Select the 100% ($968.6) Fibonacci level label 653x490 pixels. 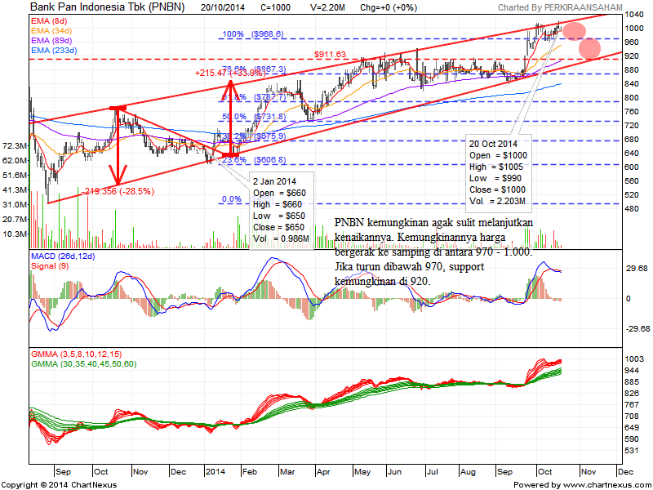click(x=253, y=34)
